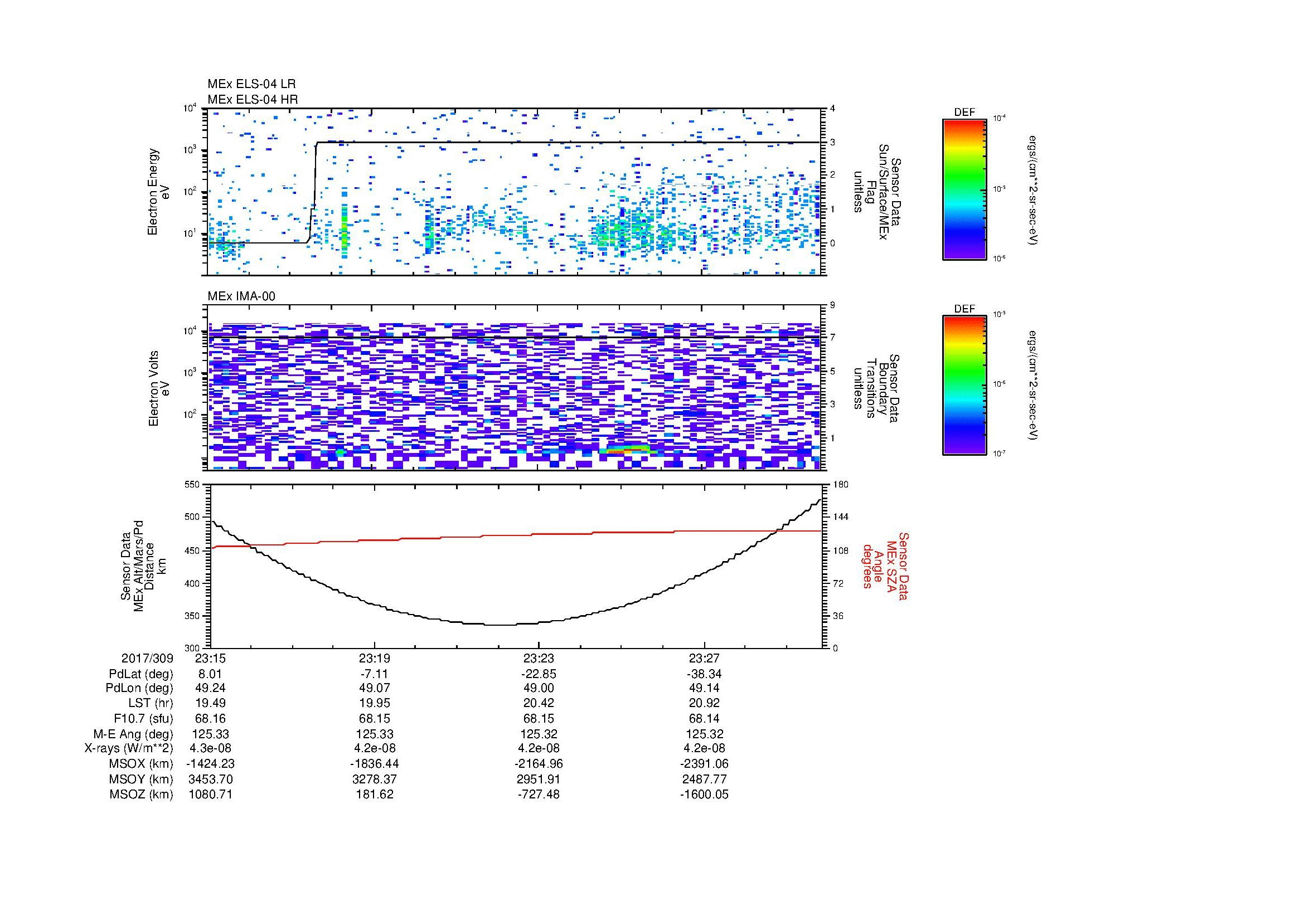Click the 'Electron Volts eV' axis label
1304x921 pixels.
pos(159,388)
